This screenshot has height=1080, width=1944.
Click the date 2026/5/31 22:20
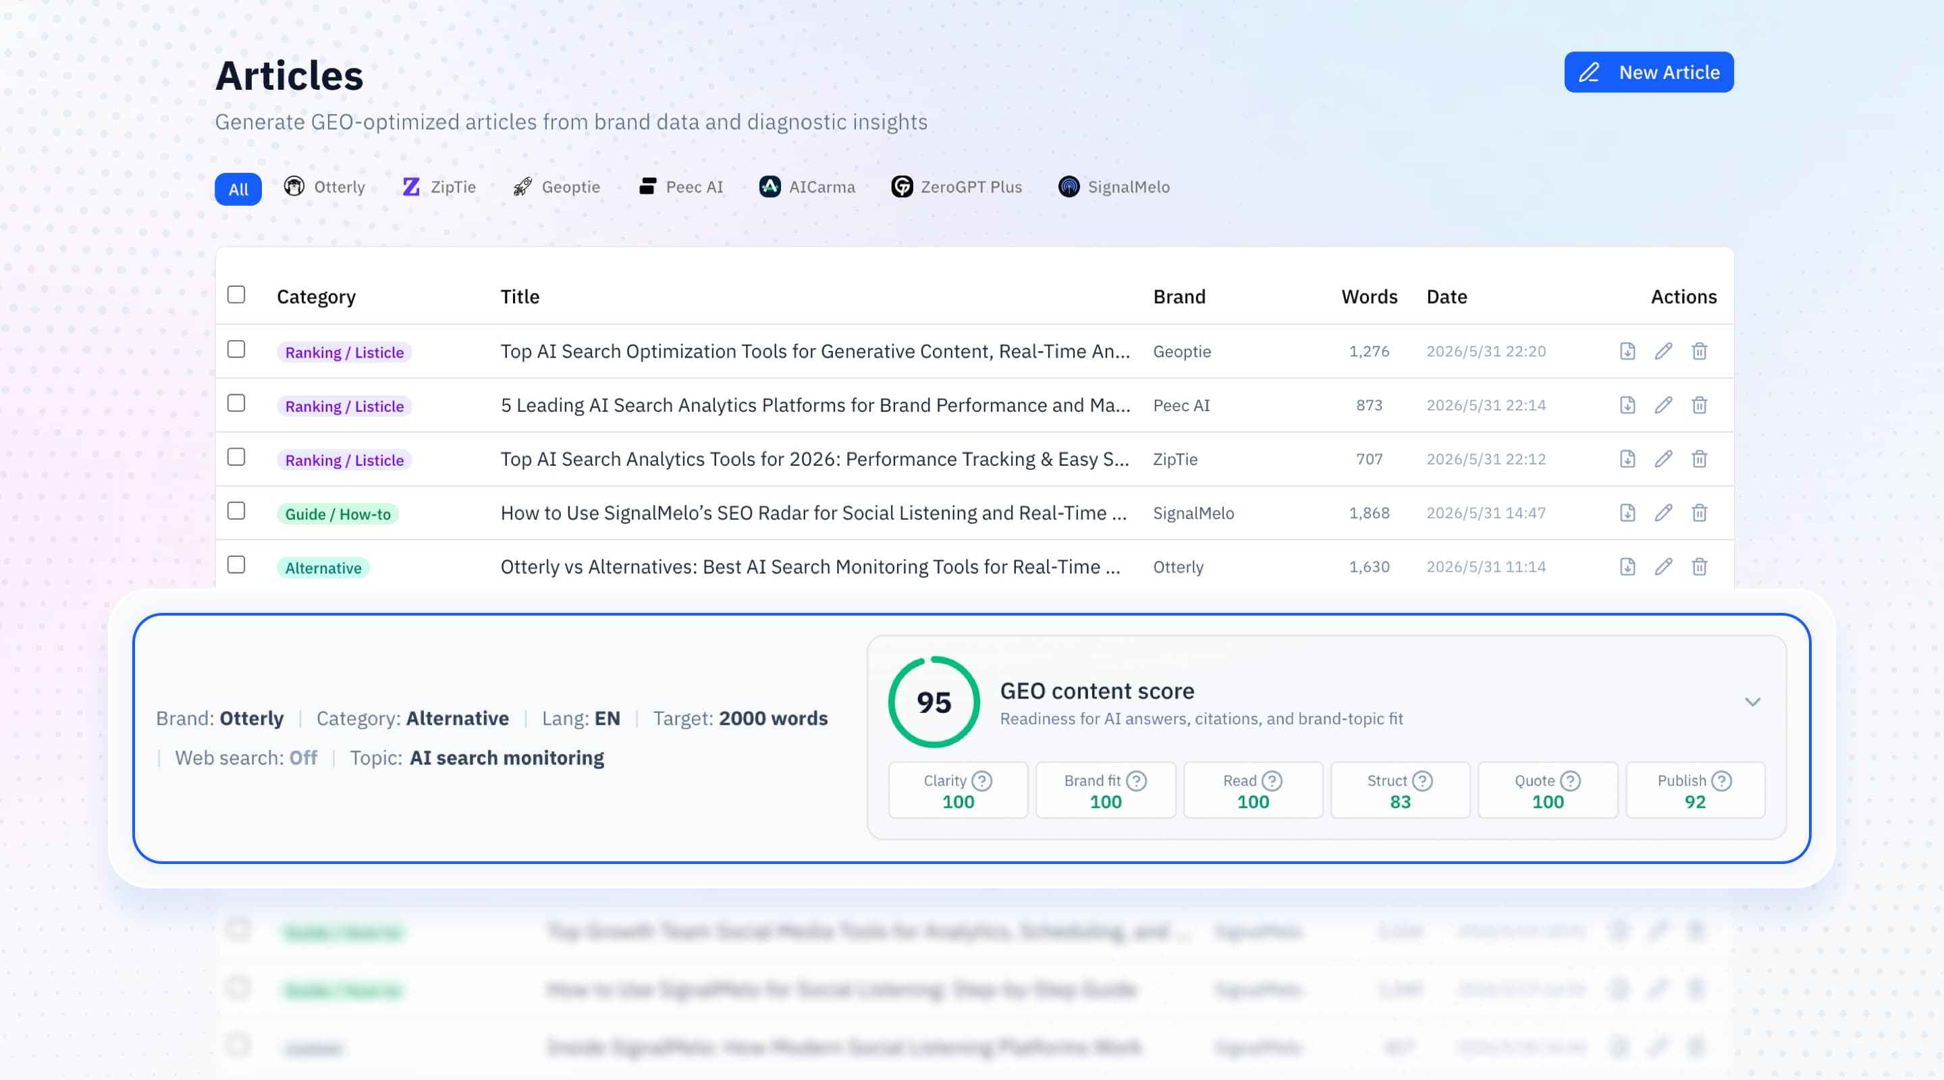1486,351
